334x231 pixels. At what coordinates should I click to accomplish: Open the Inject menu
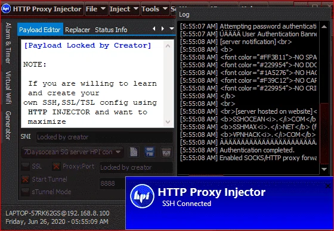coord(124,9)
